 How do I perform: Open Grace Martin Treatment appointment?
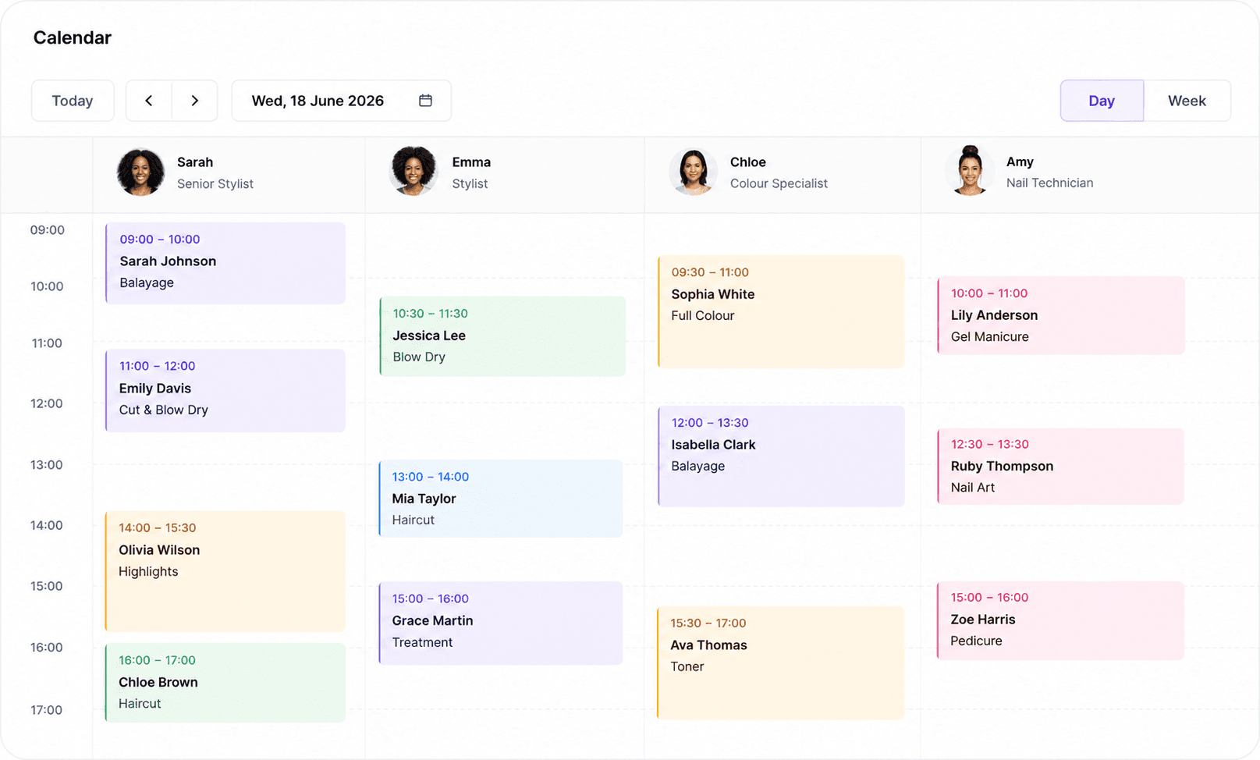[501, 623]
